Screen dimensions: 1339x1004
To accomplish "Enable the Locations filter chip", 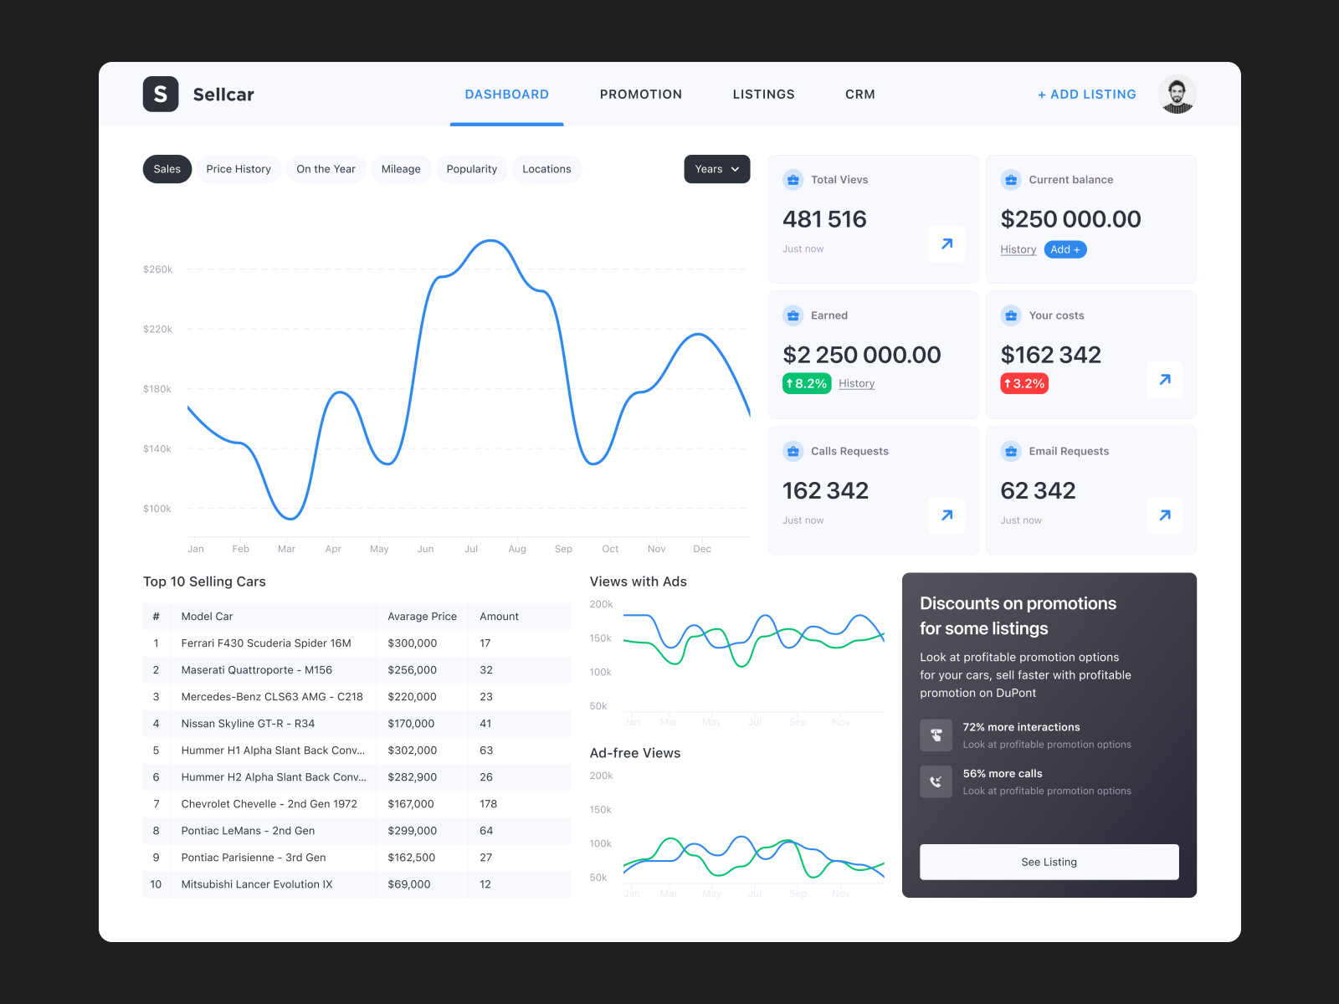I will coord(546,169).
